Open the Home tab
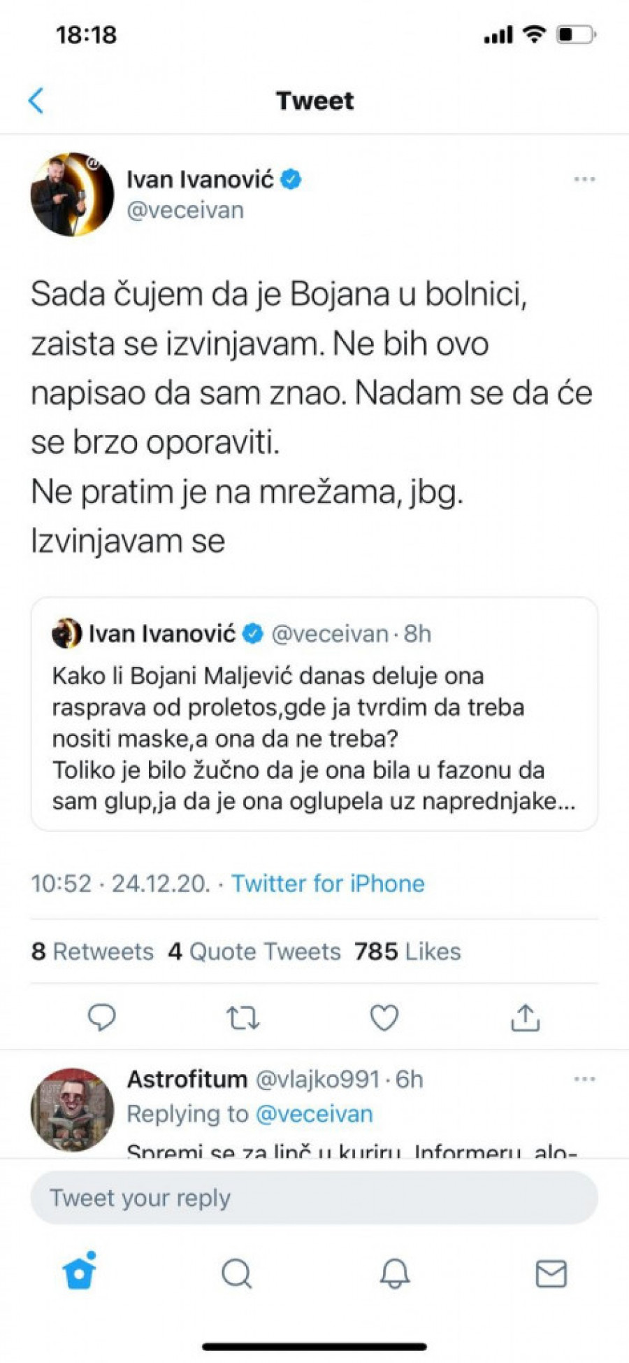The width and height of the screenshot is (629, 1363). point(79,1273)
